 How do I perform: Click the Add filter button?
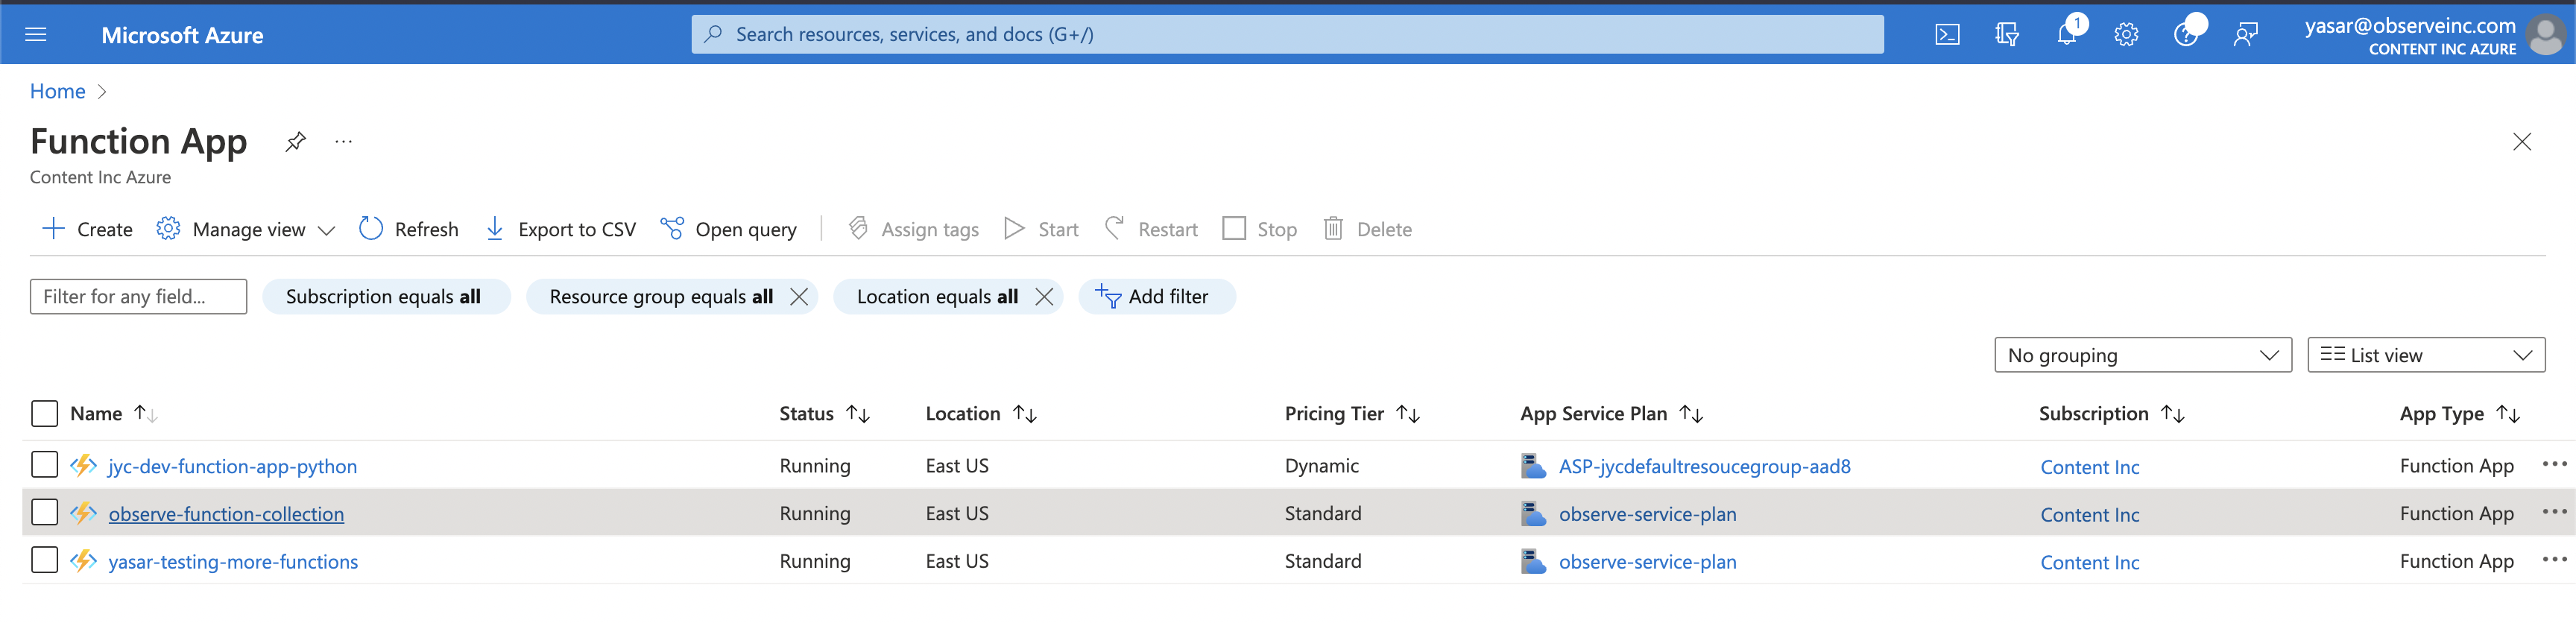(1156, 297)
